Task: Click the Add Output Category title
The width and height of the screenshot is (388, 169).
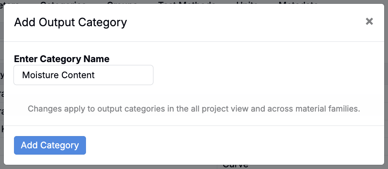Action: coord(70,22)
